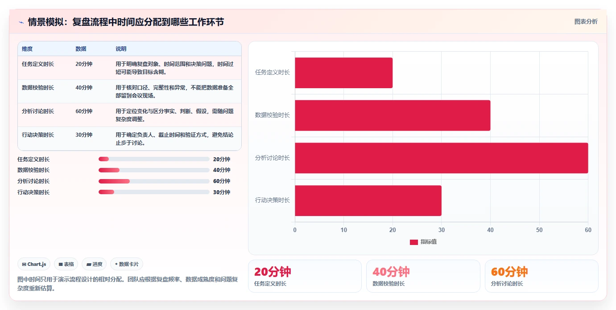Viewport: 616px width, 310px height.
Task: Click the page title 情景模拟 heading
Action: 126,22
